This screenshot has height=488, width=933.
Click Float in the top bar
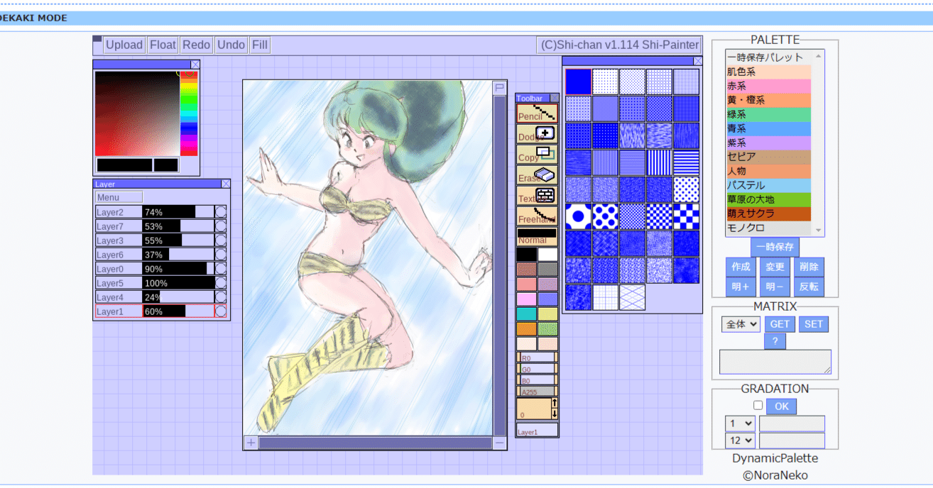pos(163,45)
